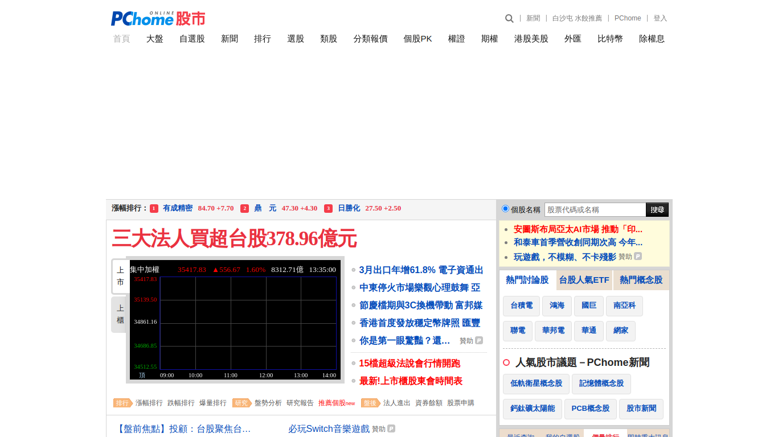Open 15檔超級法說會行情開跑 link
Screen dimensions: 778x437
click(410, 363)
